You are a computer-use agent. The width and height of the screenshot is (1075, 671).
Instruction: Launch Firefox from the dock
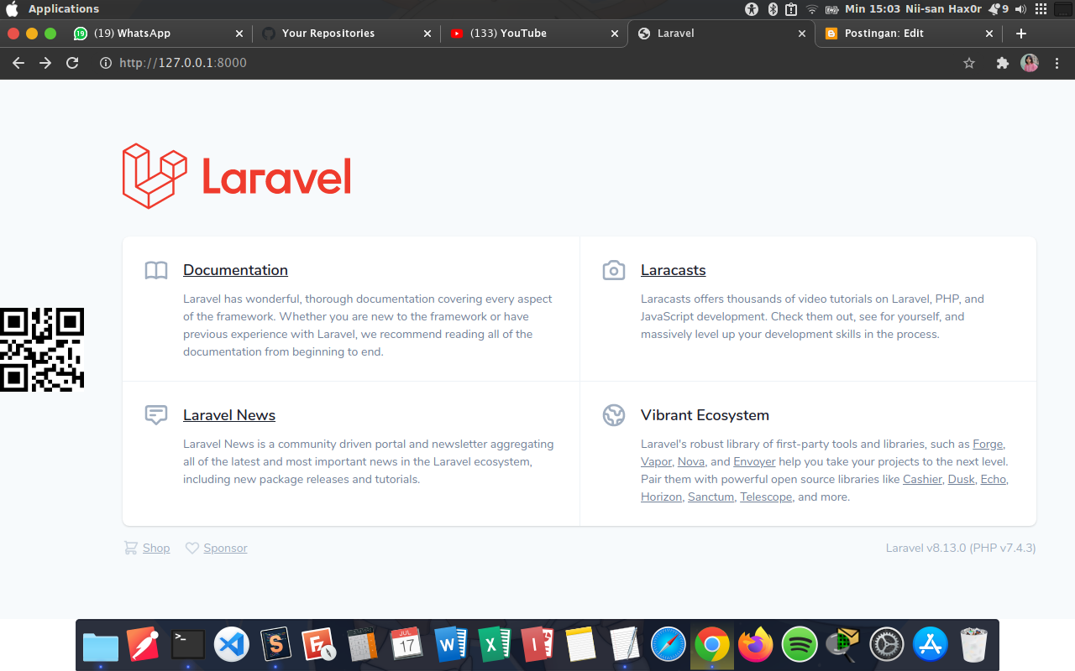pyautogui.click(x=756, y=644)
